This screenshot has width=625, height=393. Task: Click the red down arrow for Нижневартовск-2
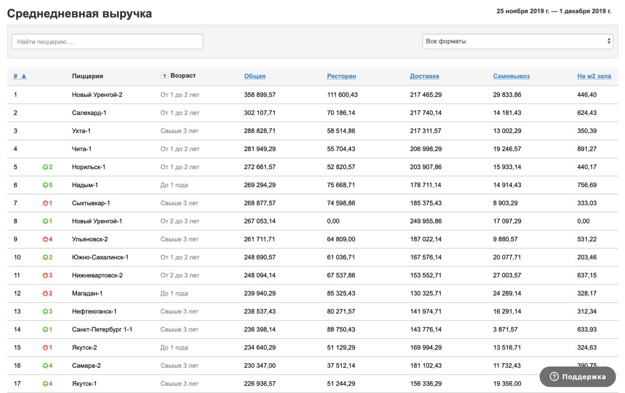45,276
